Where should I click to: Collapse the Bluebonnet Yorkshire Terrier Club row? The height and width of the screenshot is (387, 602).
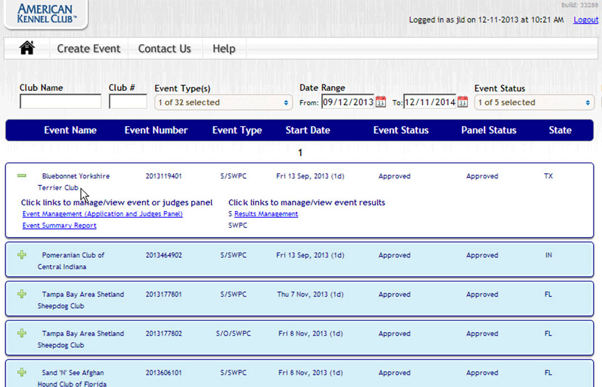[22, 176]
